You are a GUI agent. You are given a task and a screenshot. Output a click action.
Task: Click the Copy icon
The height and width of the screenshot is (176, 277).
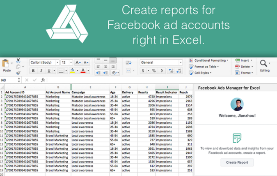pos(18,67)
